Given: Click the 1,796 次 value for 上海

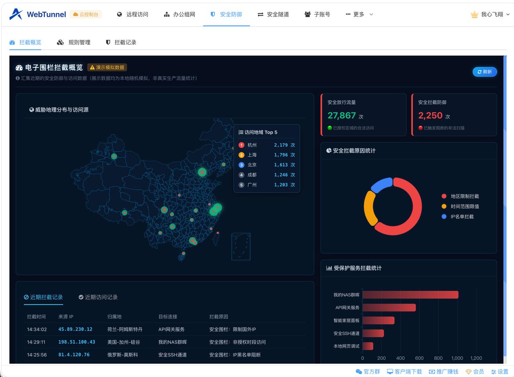Looking at the screenshot, I should [x=284, y=155].
